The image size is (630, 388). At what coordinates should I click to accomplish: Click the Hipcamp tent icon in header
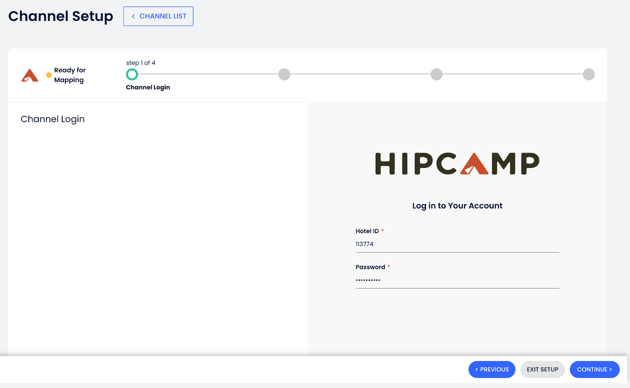click(30, 75)
